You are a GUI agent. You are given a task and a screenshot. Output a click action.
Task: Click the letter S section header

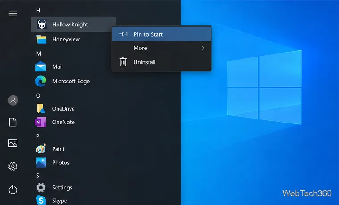coord(37,176)
